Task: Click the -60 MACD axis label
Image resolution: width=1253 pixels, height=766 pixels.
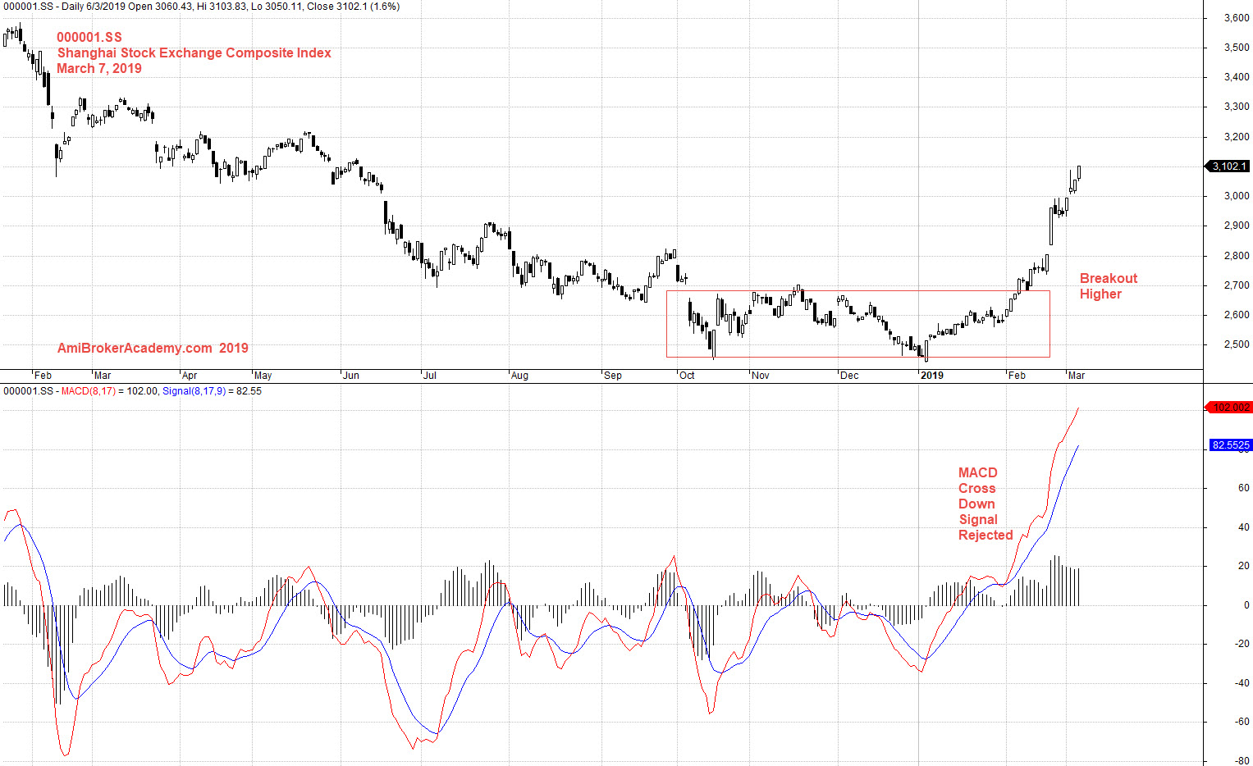Action: (x=1242, y=723)
